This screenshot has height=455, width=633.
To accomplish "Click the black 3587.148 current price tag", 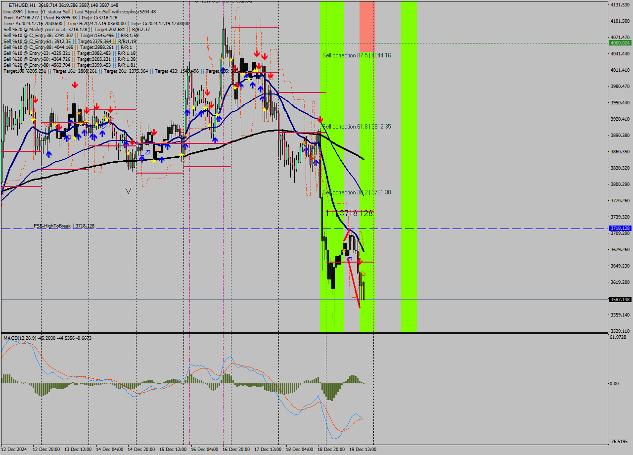I will click(x=620, y=299).
